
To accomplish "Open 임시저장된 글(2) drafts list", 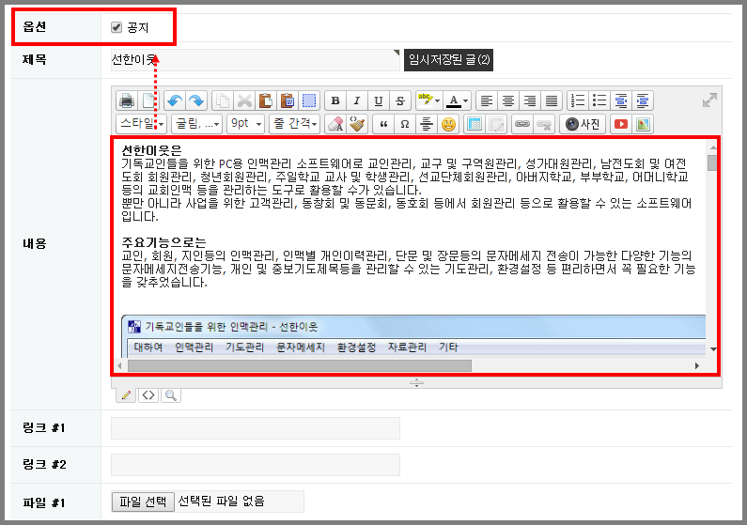I will pyautogui.click(x=449, y=60).
